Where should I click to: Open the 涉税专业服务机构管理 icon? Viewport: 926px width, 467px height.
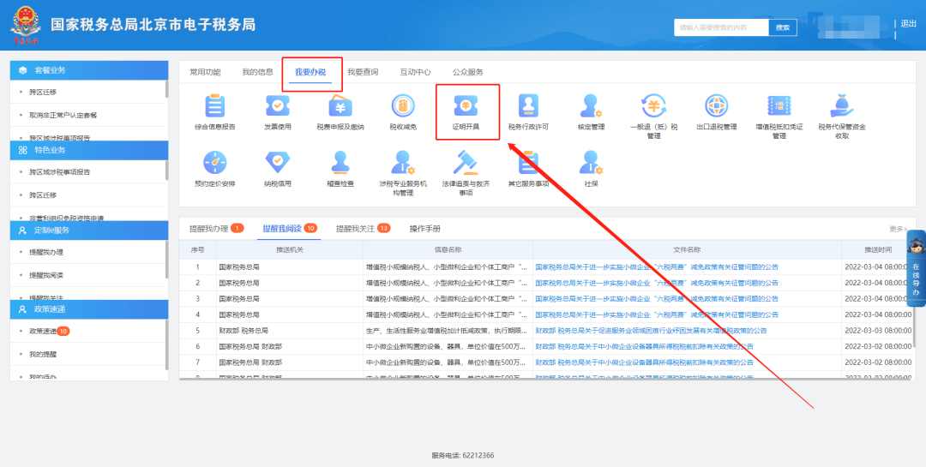click(x=403, y=162)
